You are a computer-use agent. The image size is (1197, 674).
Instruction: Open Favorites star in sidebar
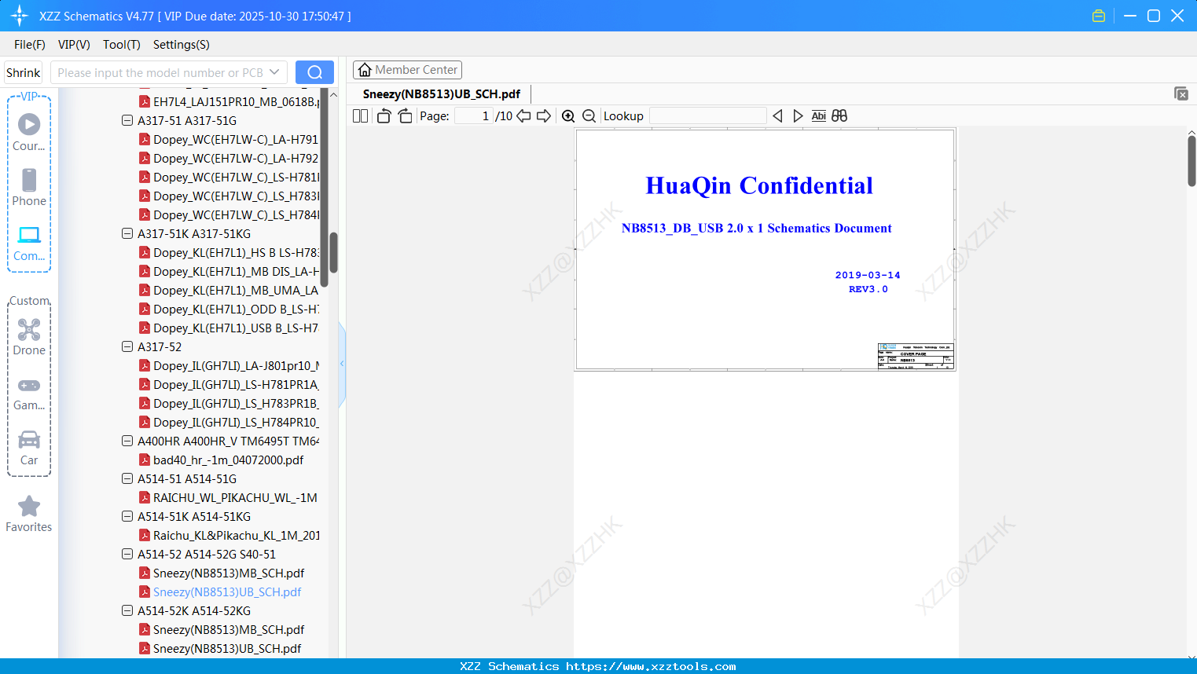click(29, 506)
